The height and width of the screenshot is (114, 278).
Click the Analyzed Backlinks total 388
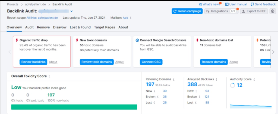[192, 84]
